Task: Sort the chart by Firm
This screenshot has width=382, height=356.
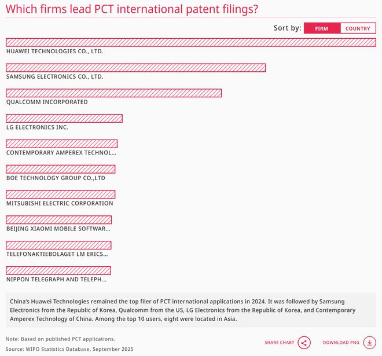Action: click(321, 28)
